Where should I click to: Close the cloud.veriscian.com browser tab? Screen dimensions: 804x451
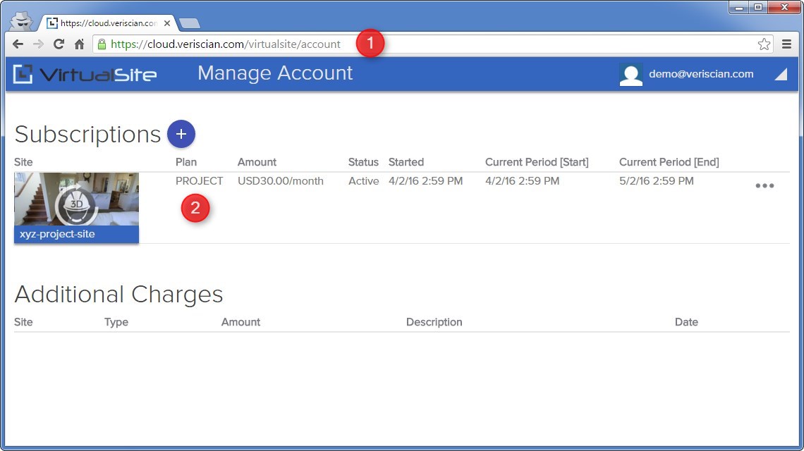tap(167, 23)
